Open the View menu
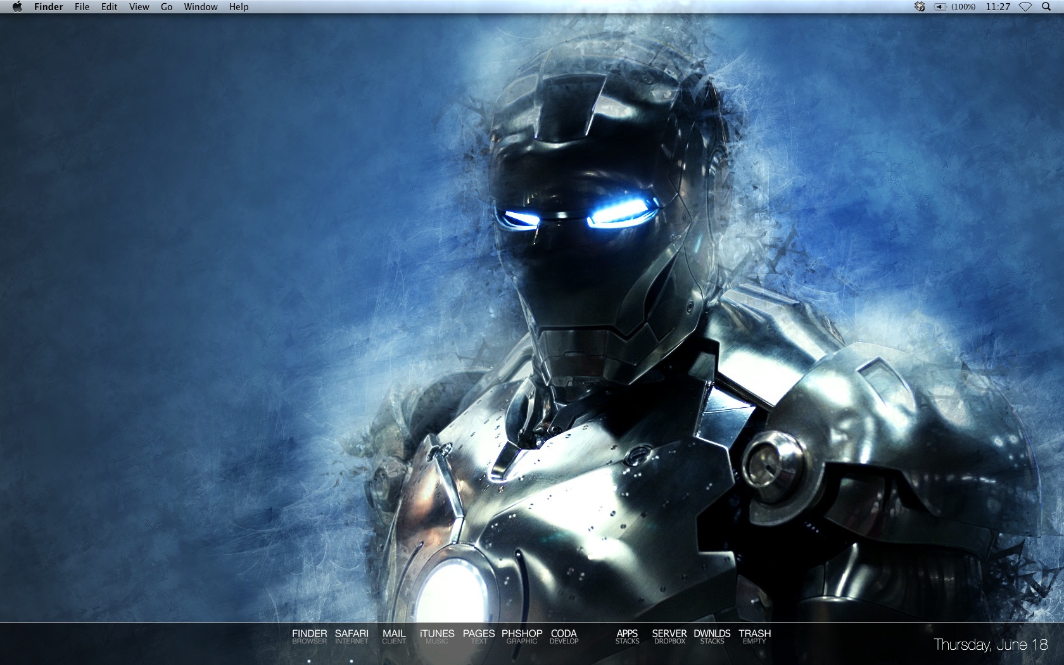Viewport: 1064px width, 665px height. [x=139, y=7]
